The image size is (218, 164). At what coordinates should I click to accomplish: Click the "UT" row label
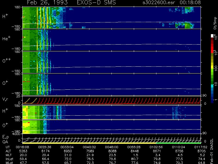click(x=8, y=147)
